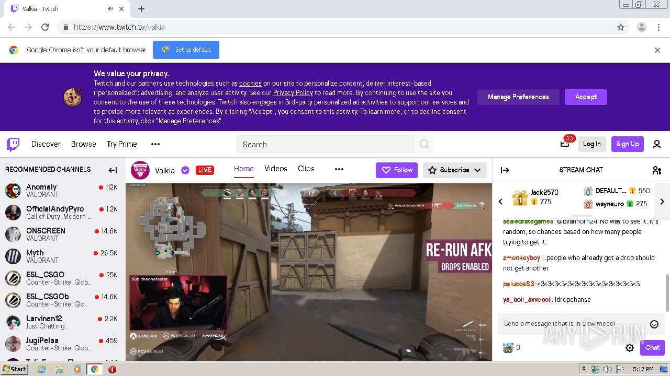Open Myth recommended channel
670x376 pixels.
pos(62,256)
